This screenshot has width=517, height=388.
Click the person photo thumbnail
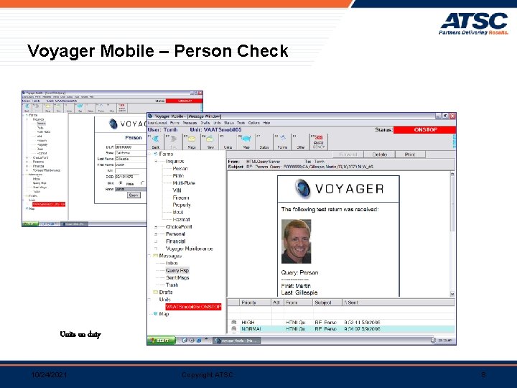tap(296, 241)
